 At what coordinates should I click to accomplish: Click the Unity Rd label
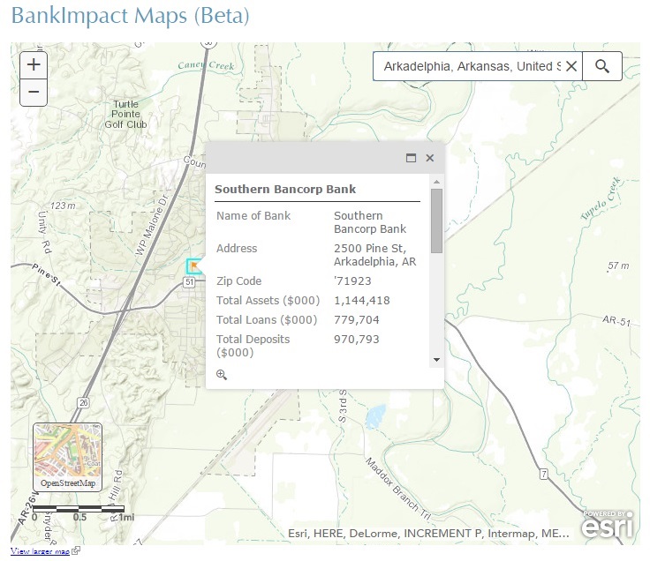pyautogui.click(x=45, y=233)
